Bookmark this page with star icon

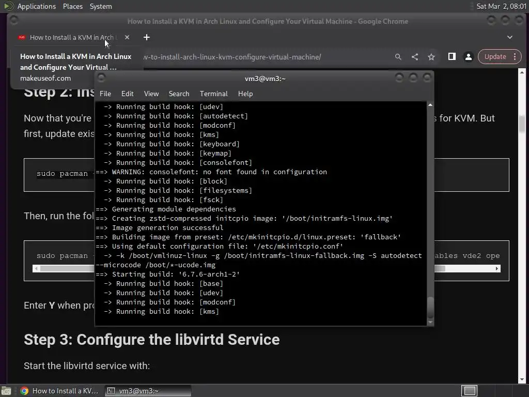point(431,57)
